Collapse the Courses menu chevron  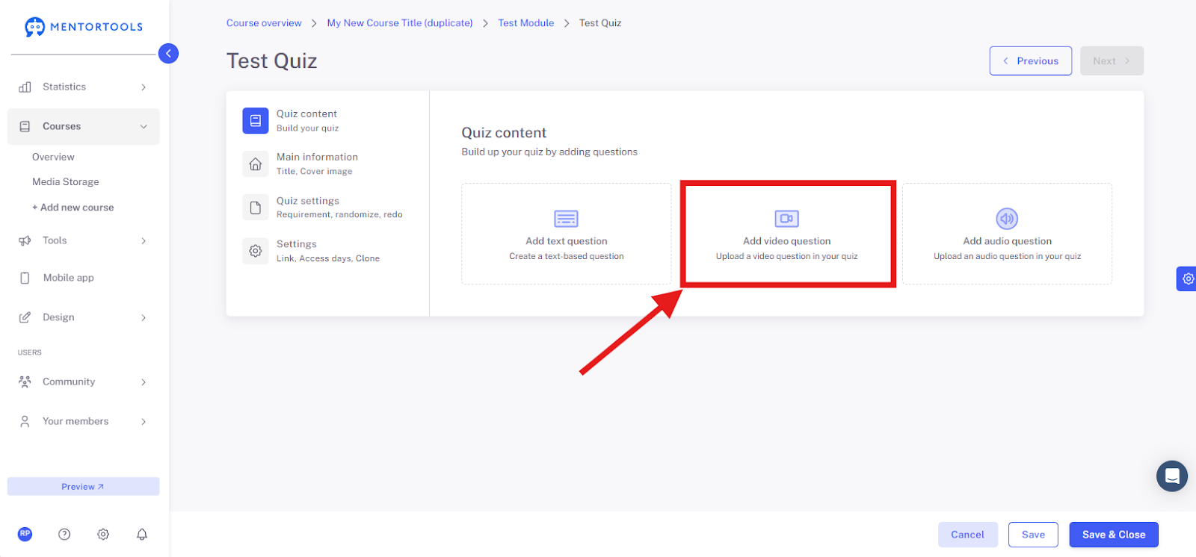[x=144, y=126]
